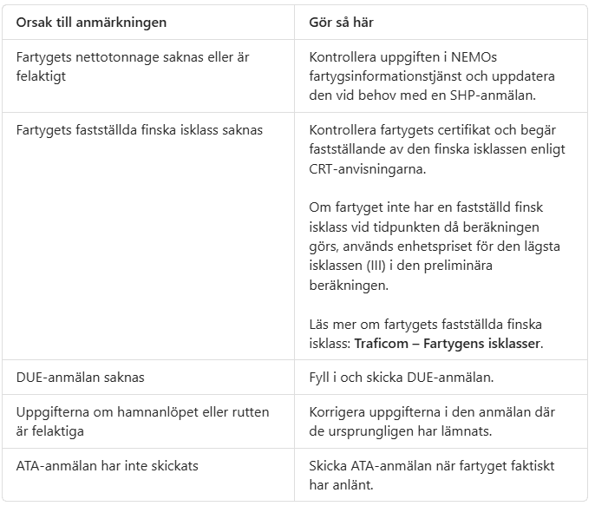Viewport: 595px width, 506px height.
Task: Click the 'CRT-anvisningarna' text
Action: [368, 169]
